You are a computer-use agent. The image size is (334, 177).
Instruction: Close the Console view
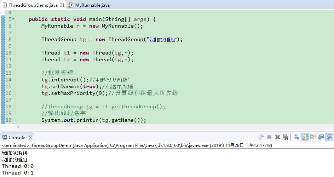click(x=30, y=137)
